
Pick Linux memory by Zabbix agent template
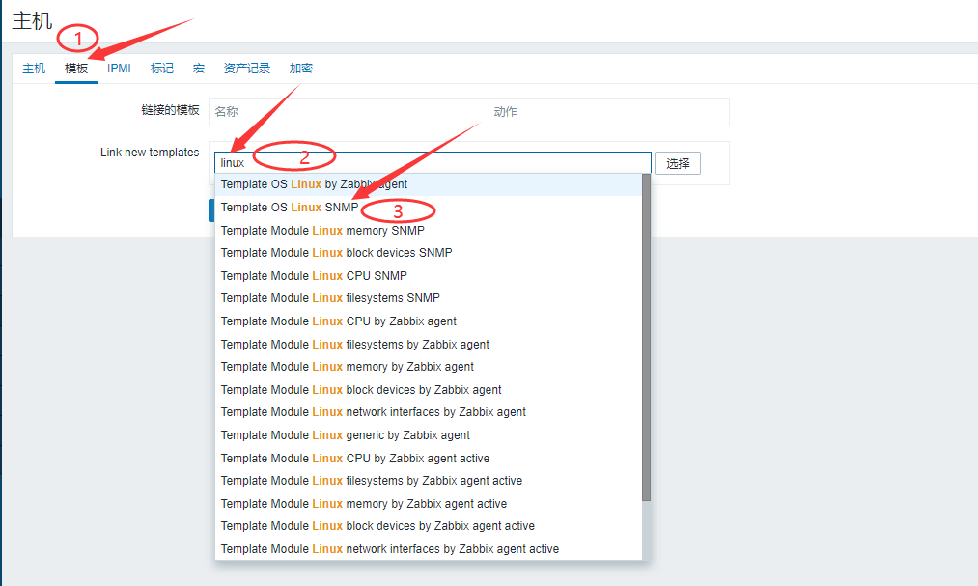tap(429, 367)
